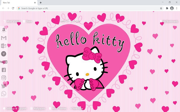Screen dimensions: 180x112
Task: Open the Amazon shortcut icon
Action: click(4, 30)
